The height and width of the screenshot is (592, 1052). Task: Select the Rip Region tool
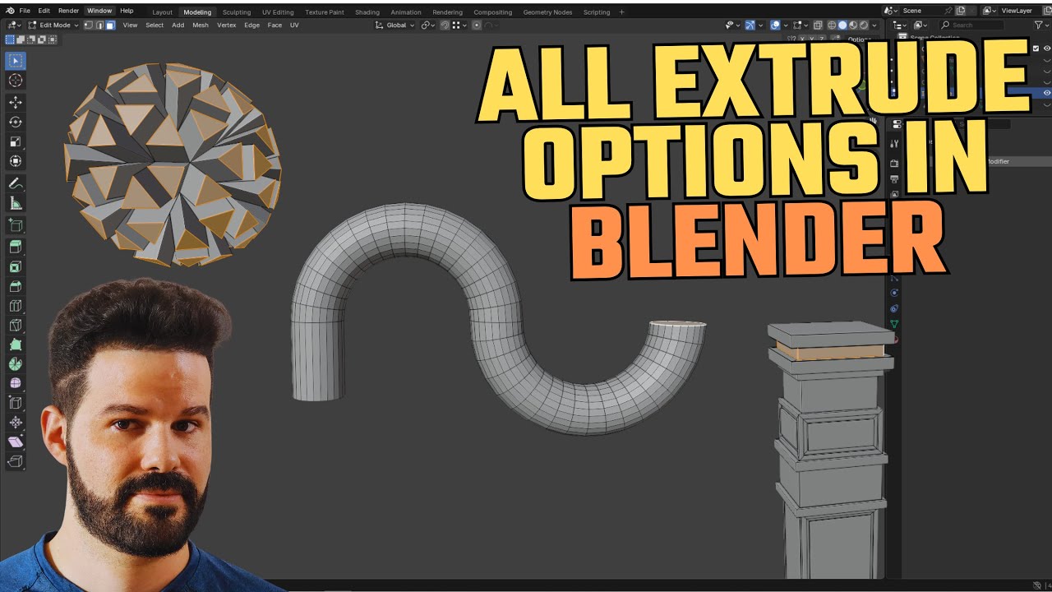click(16, 461)
